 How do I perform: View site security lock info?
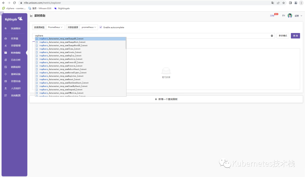point(21,3)
